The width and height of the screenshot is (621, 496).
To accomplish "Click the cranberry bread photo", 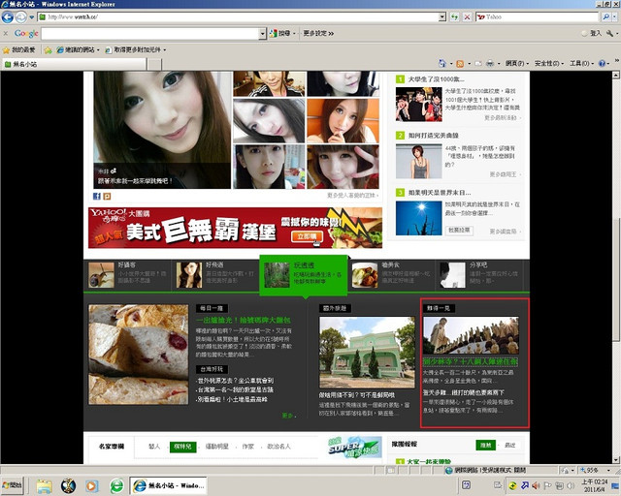I will coord(139,355).
